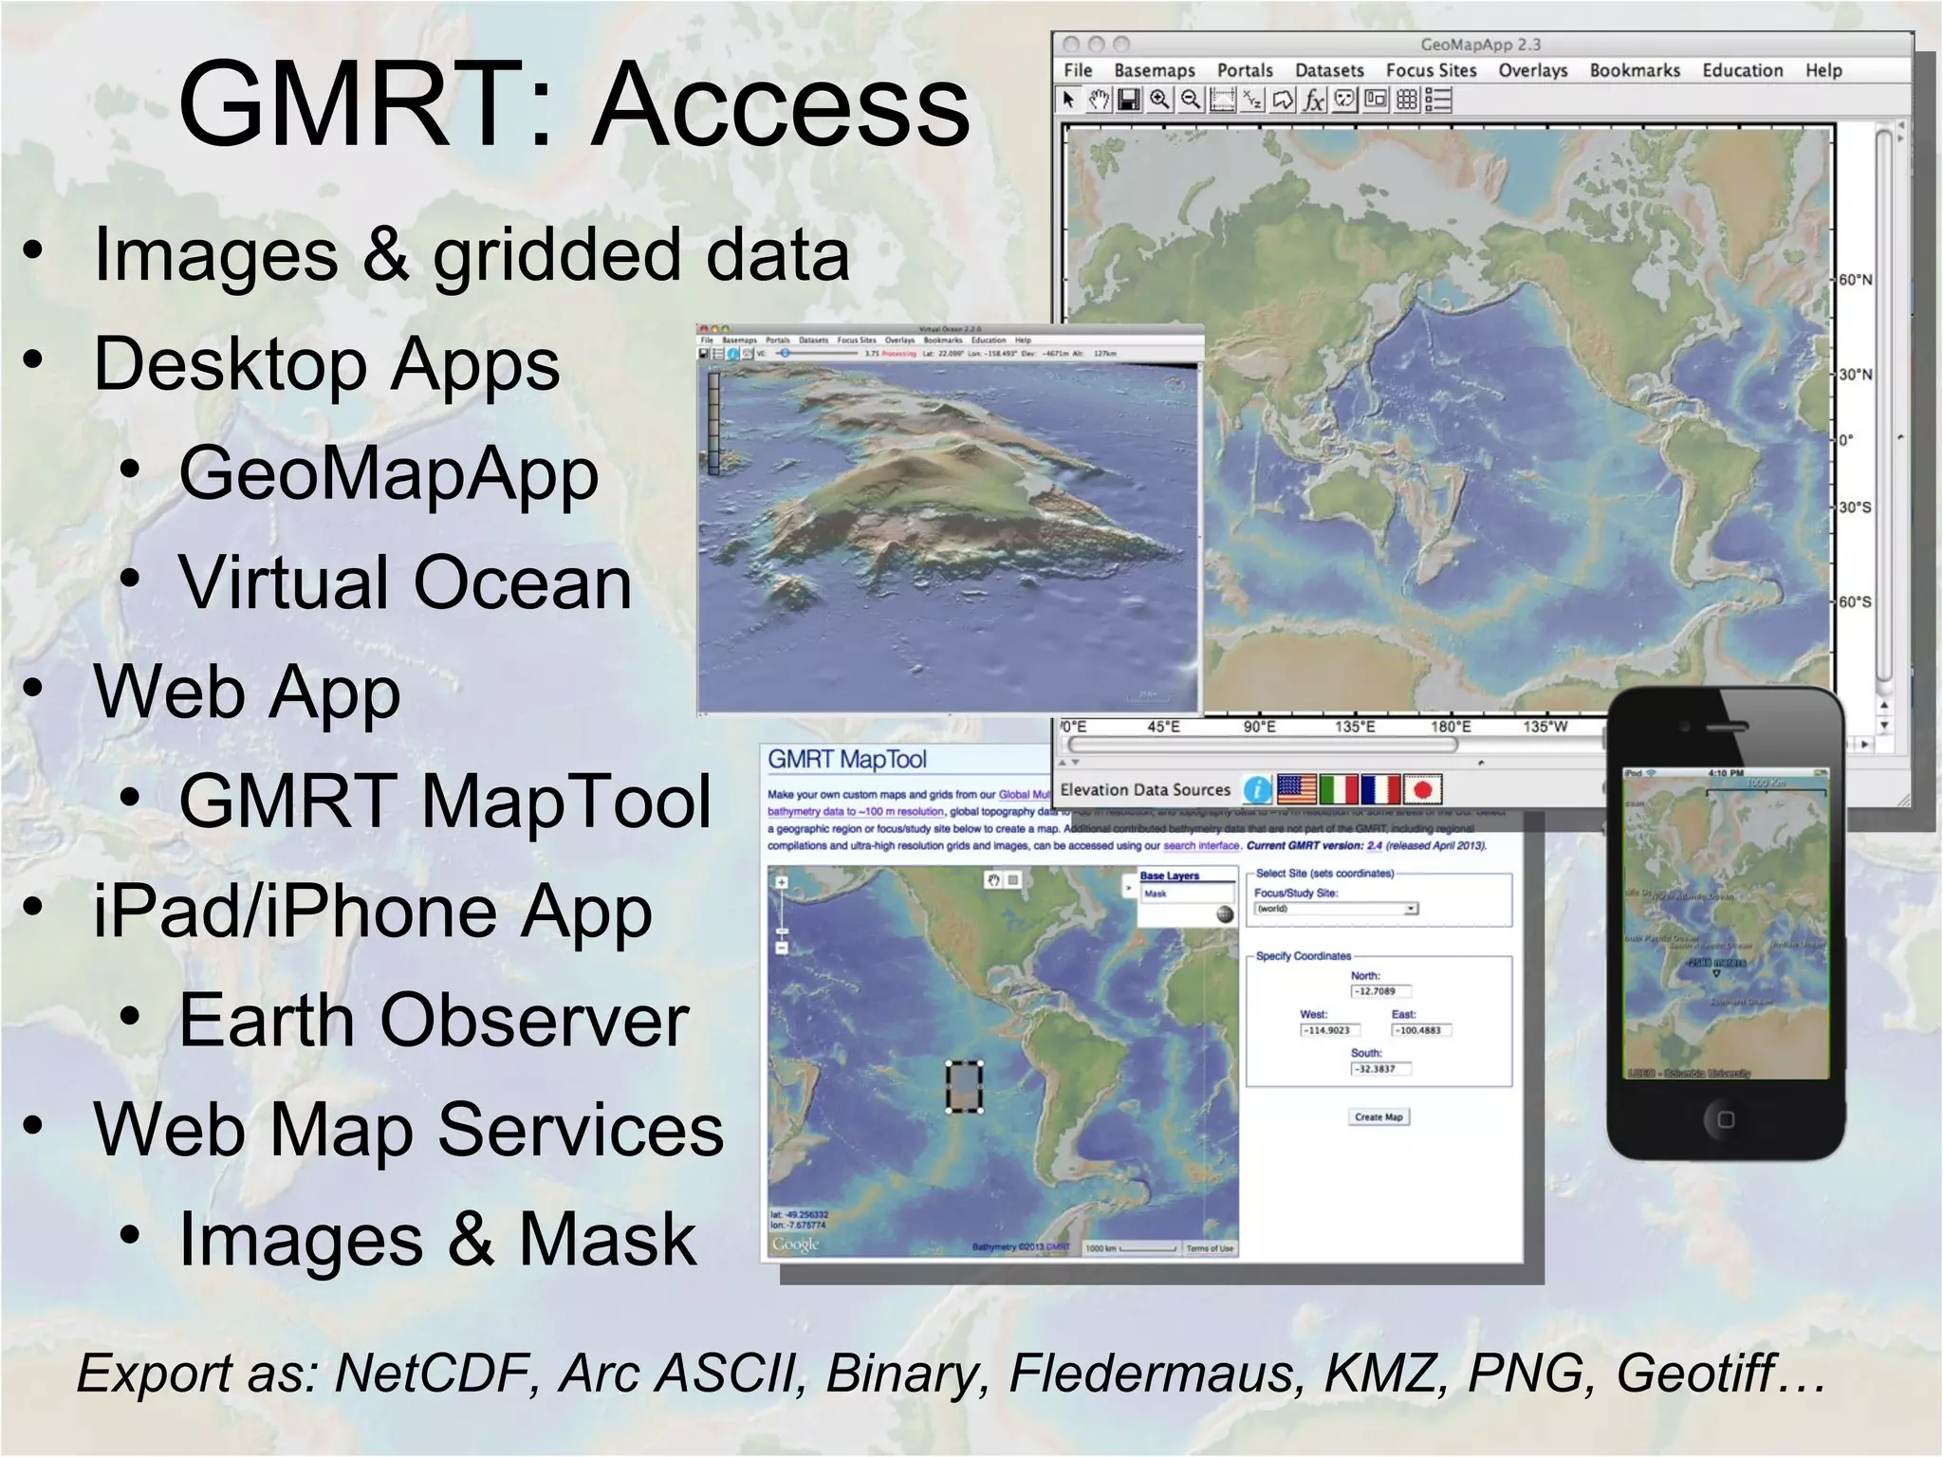This screenshot has height=1457, width=1943.
Task: Click the globe icon in Base Layers panel
Action: pos(1225,914)
